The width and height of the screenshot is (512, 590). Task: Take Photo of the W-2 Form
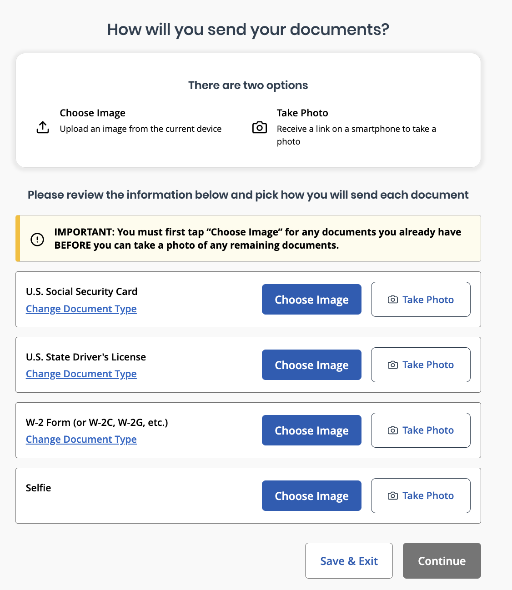(x=421, y=430)
